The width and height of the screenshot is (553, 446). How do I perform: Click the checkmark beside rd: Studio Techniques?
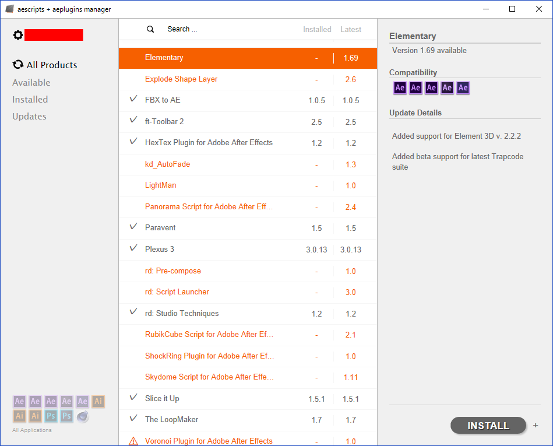[133, 312]
